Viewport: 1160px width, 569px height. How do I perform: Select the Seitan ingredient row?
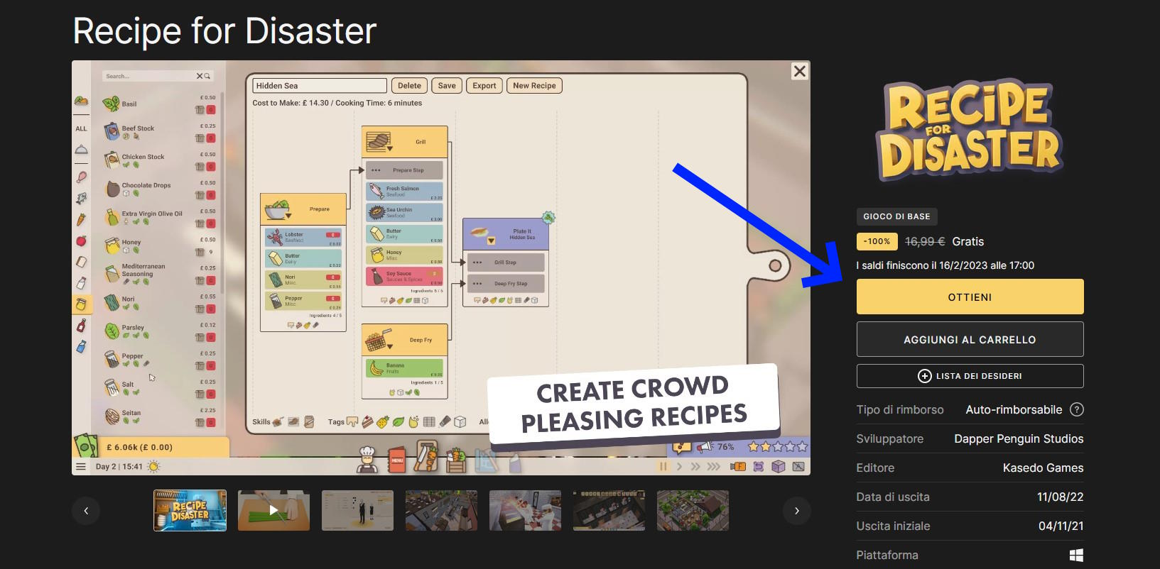(160, 416)
